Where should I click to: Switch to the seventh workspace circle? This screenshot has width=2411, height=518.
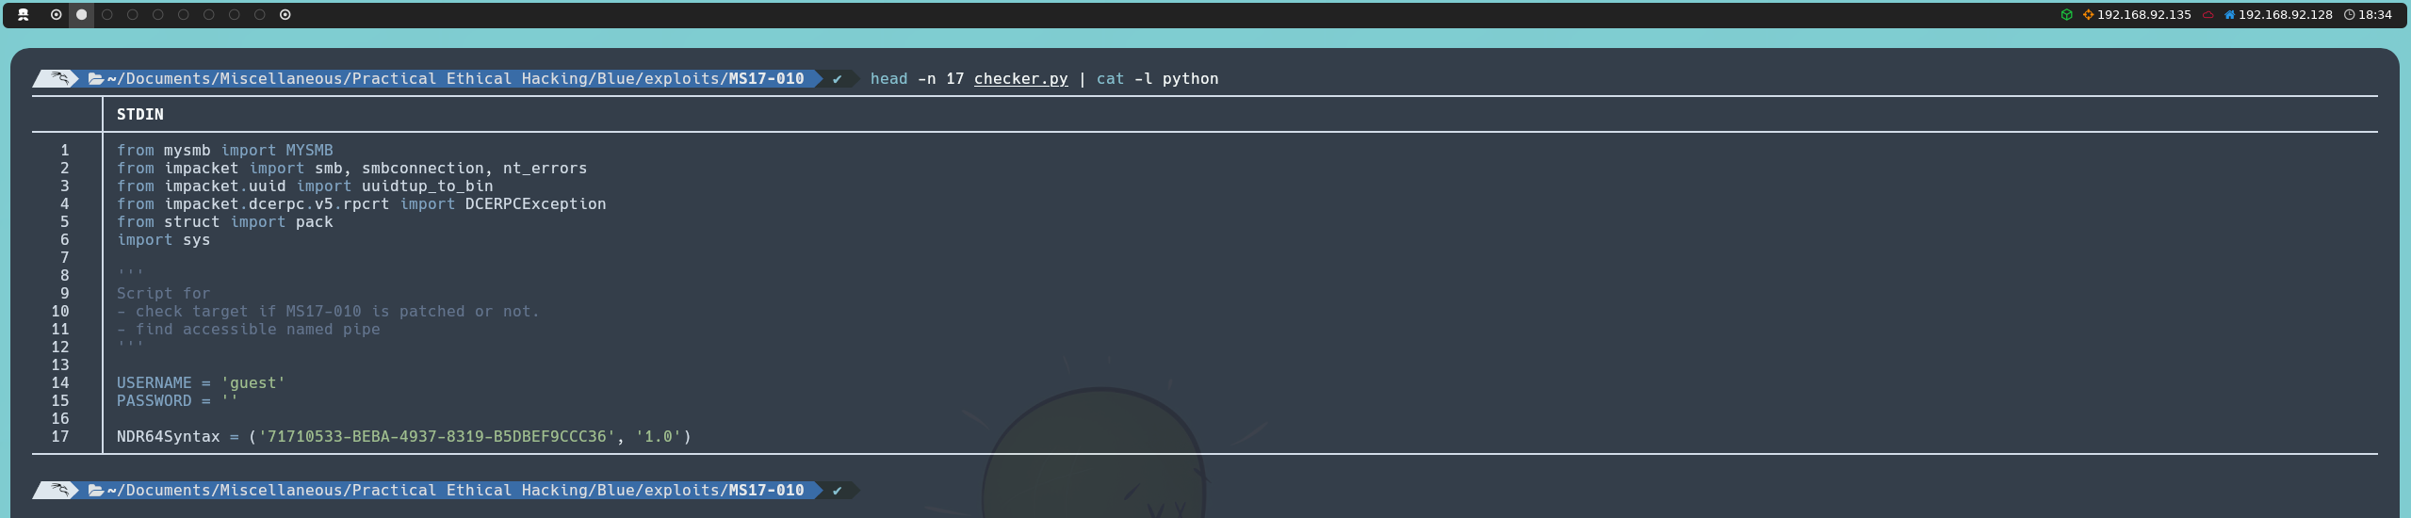coord(209,14)
